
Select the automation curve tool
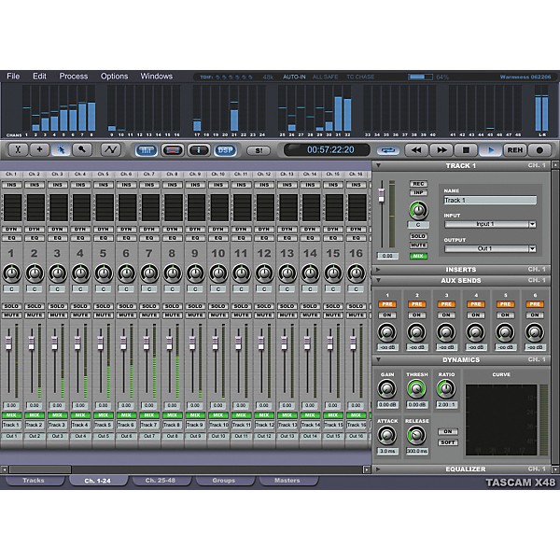coord(111,149)
